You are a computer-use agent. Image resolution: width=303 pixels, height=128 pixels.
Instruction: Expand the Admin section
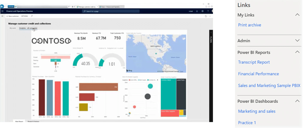point(297,41)
